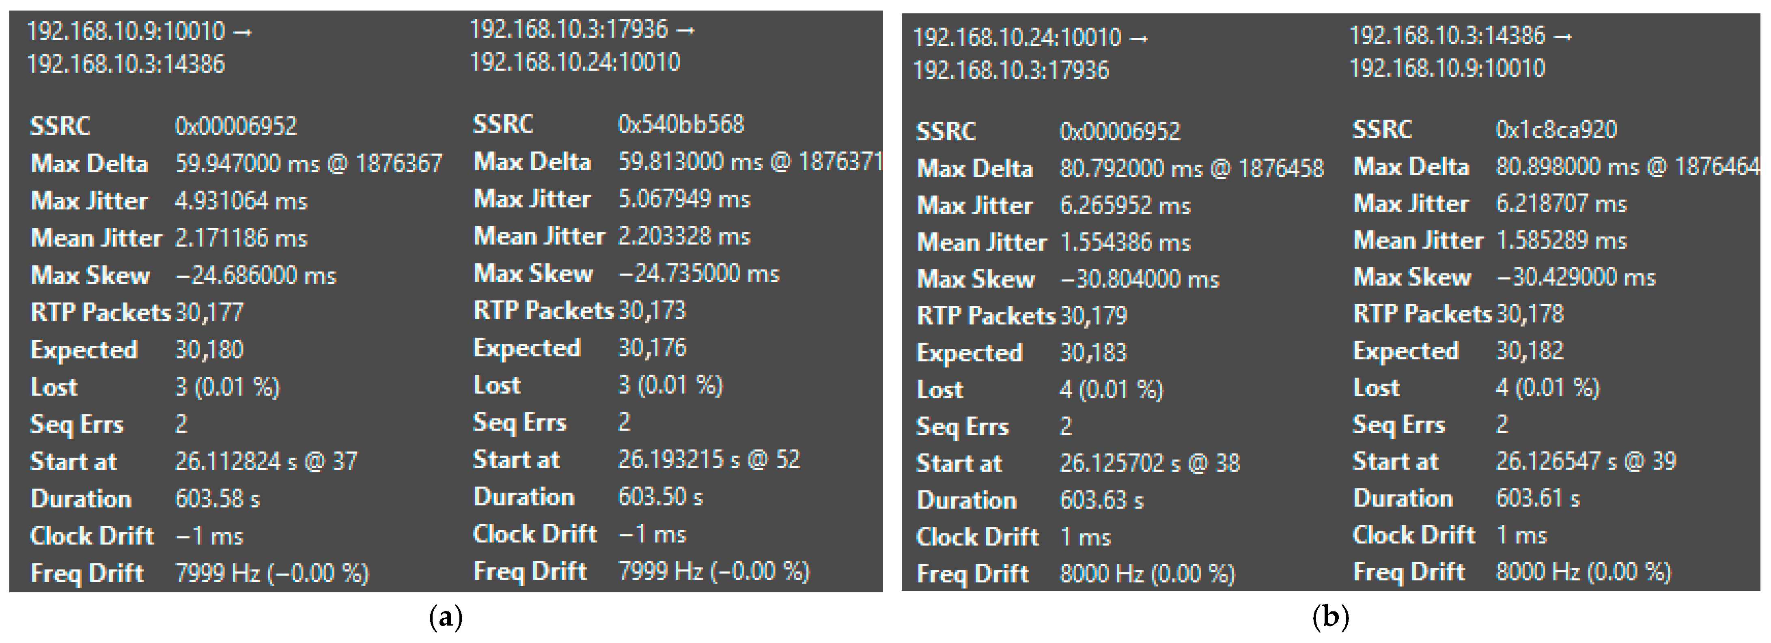Select Max Skew −24.686000 ms value
Screen dimensions: 1771x643
[256, 275]
